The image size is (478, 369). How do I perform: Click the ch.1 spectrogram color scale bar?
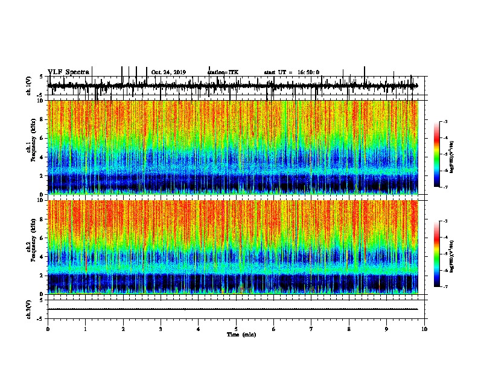[x=436, y=154]
